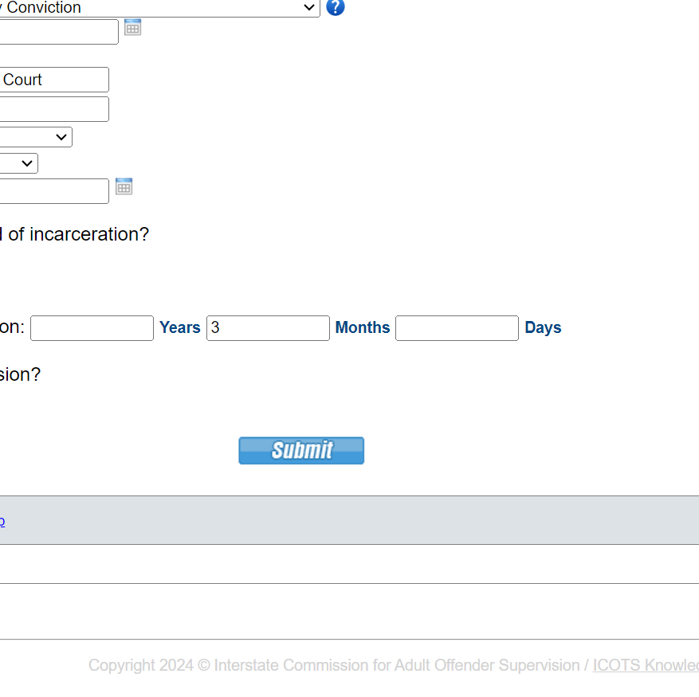Open the calendar picker below Conviction dropdown
Image resolution: width=699 pixels, height=697 pixels.
(x=132, y=27)
